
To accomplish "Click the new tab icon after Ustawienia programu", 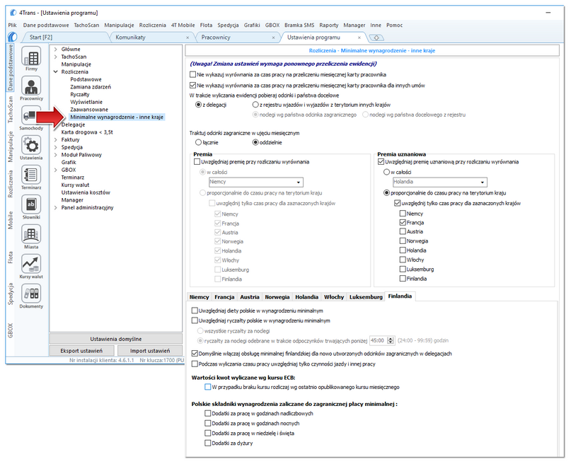I will (x=376, y=37).
